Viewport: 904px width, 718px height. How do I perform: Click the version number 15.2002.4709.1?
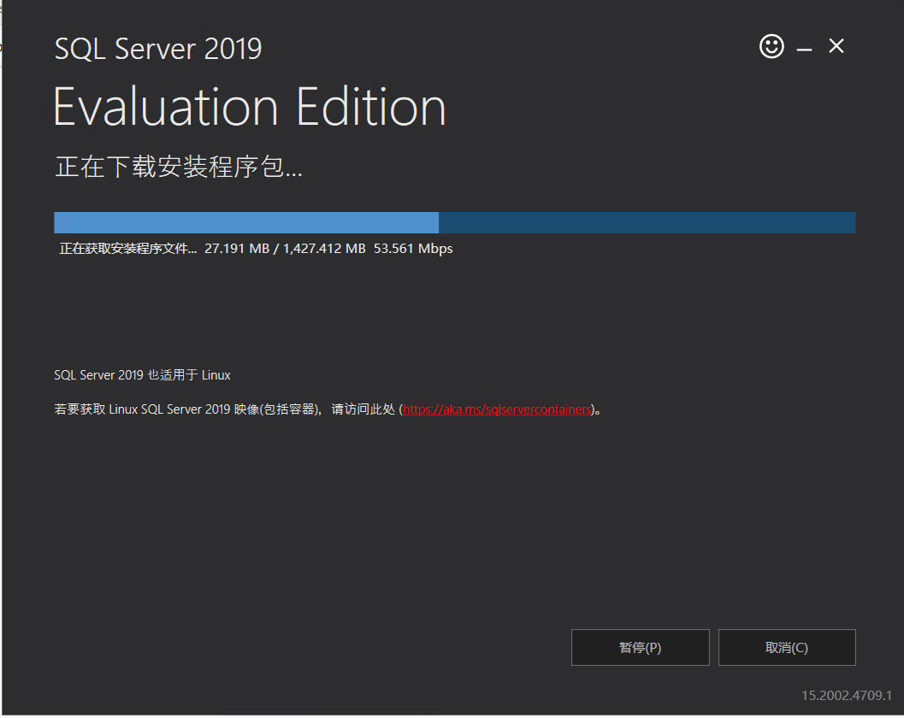tap(847, 696)
